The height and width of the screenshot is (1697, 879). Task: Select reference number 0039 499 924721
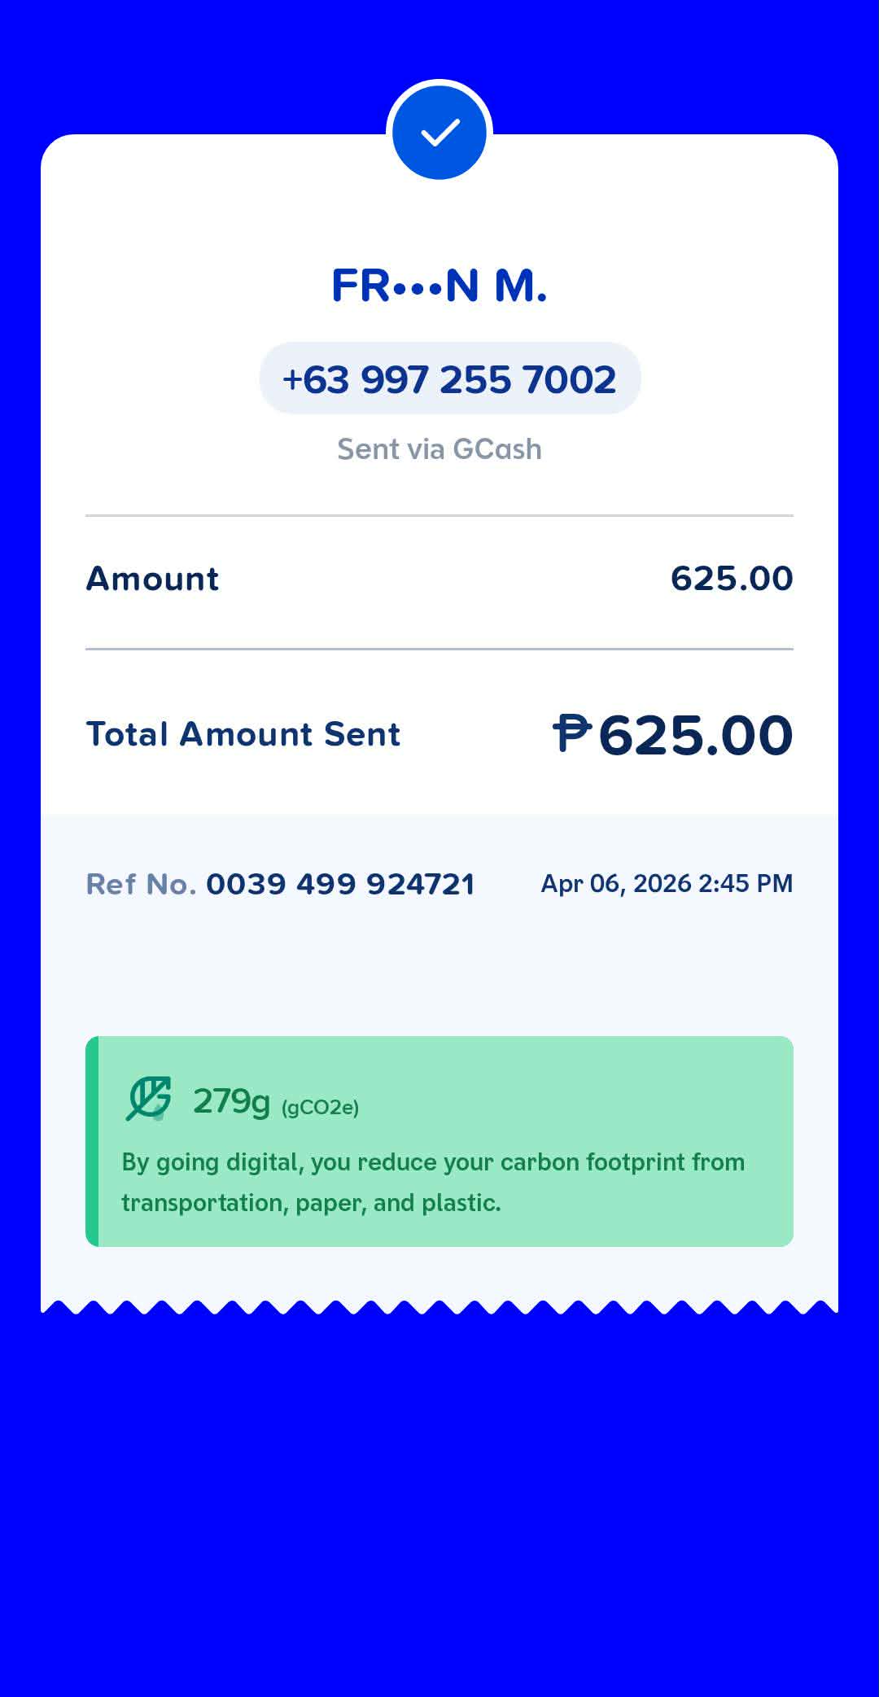340,884
